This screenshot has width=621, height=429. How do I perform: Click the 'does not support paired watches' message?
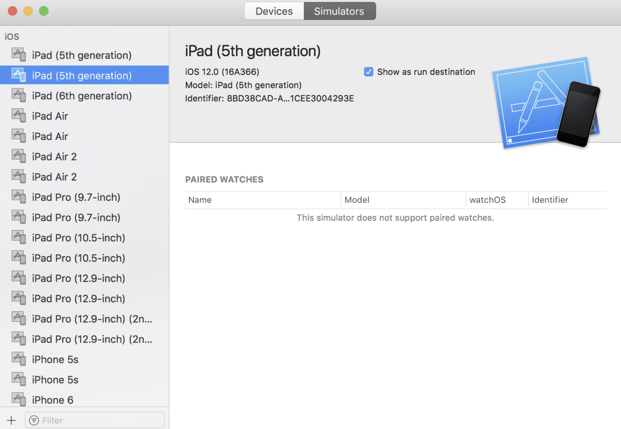396,218
